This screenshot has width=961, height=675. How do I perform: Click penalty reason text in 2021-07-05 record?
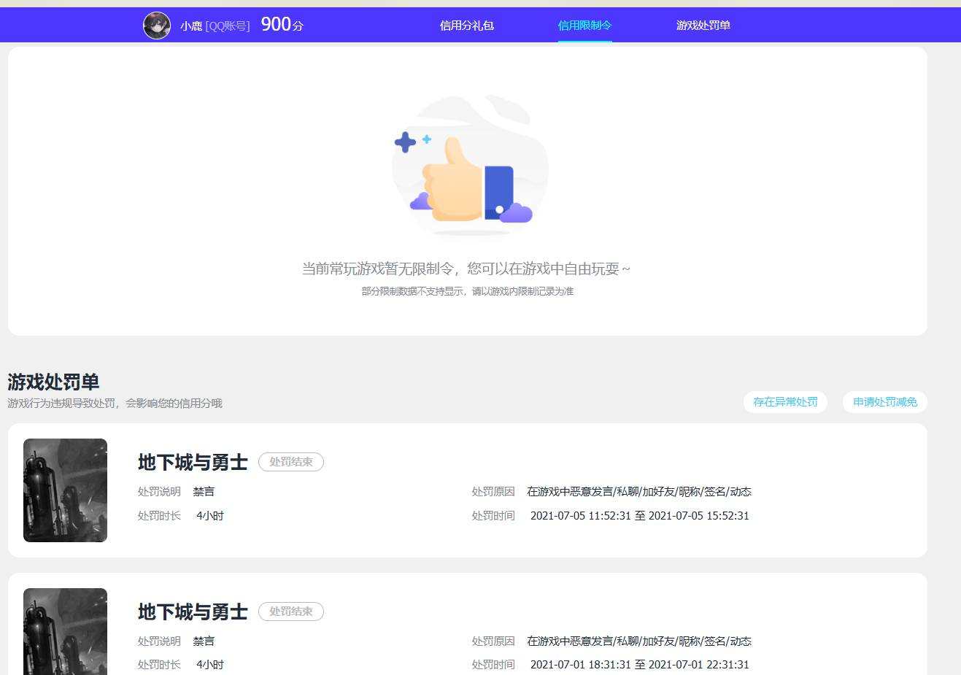coord(639,492)
